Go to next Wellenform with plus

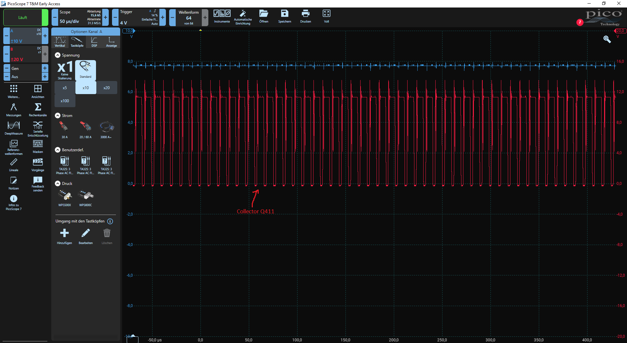pyautogui.click(x=205, y=17)
